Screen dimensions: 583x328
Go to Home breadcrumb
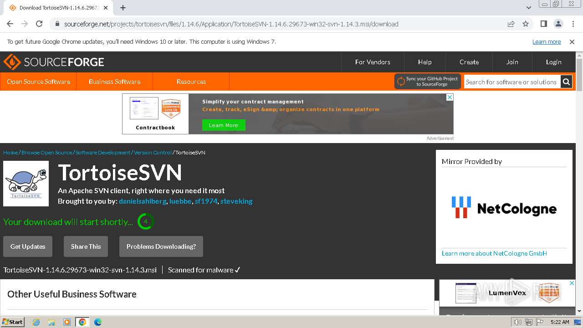tap(10, 153)
